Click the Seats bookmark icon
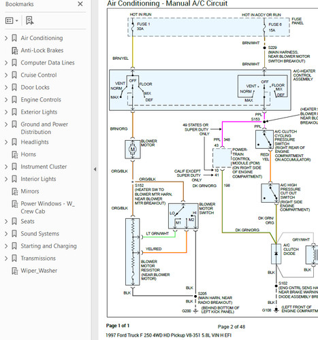 (14, 222)
